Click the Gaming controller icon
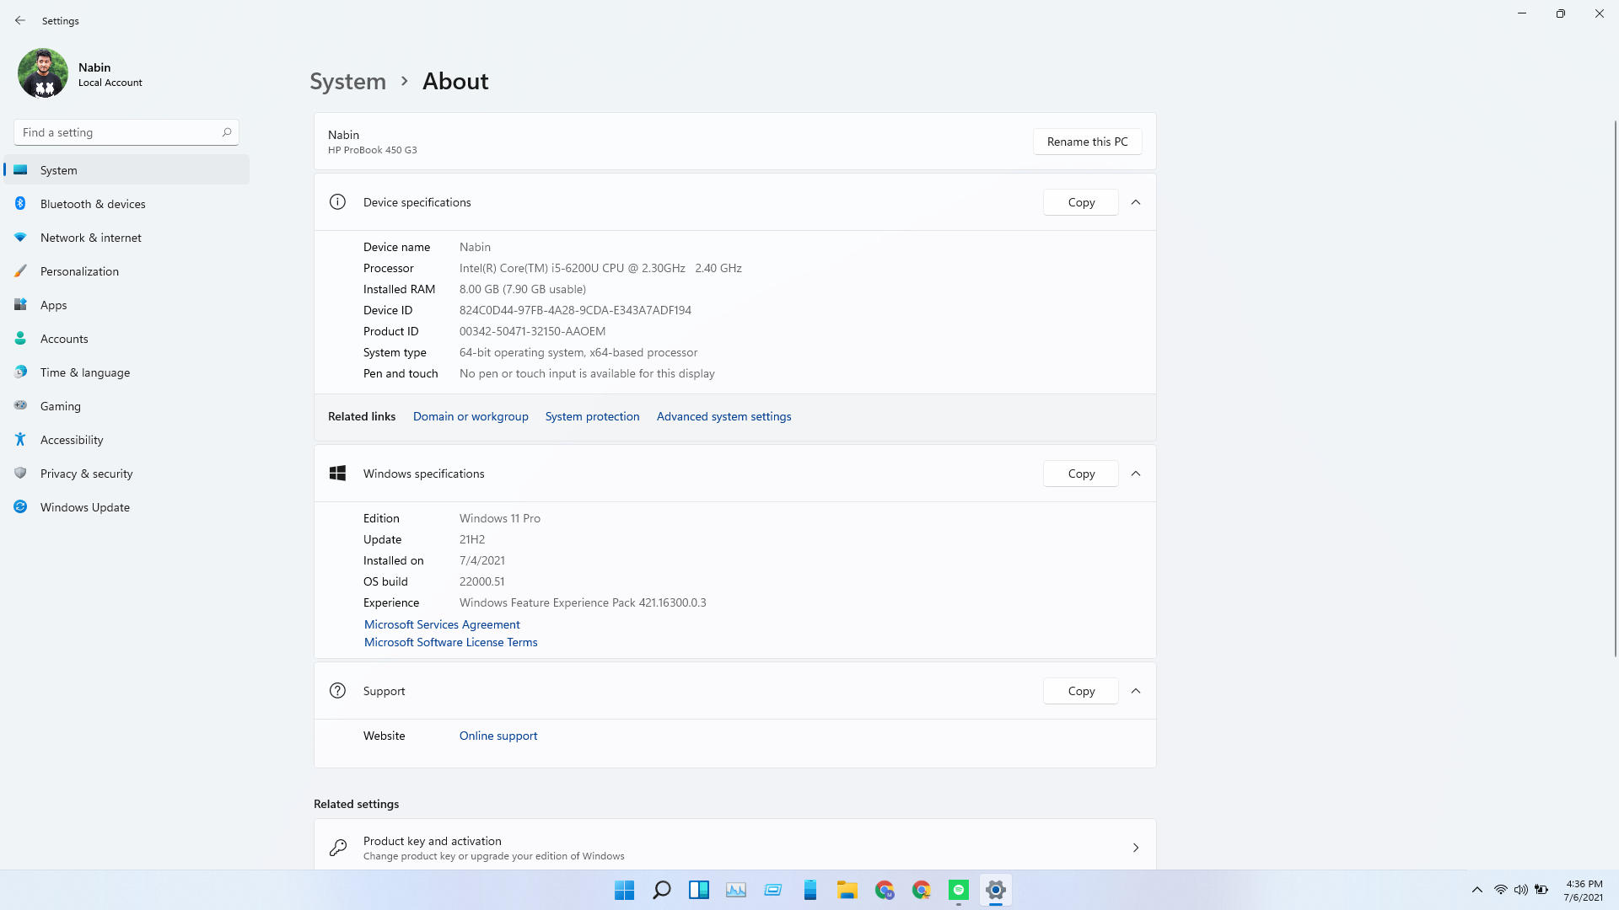This screenshot has height=910, width=1619. point(20,405)
